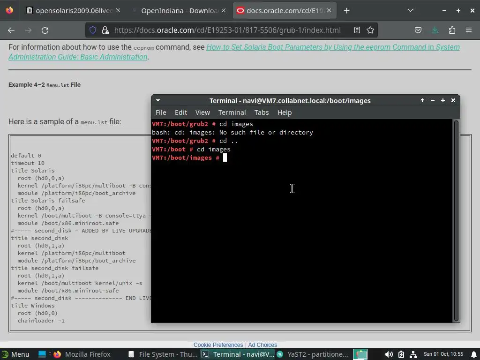
Task: Click the 'title Windows' line
Action: tap(33, 306)
